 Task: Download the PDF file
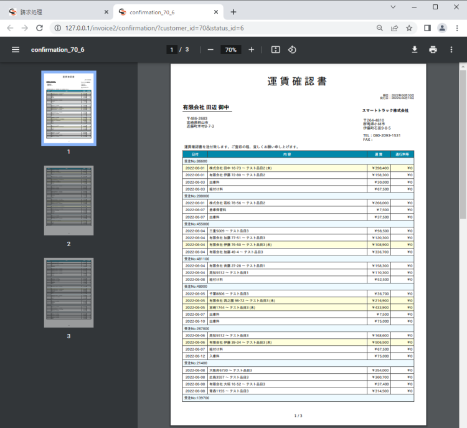[x=415, y=50]
